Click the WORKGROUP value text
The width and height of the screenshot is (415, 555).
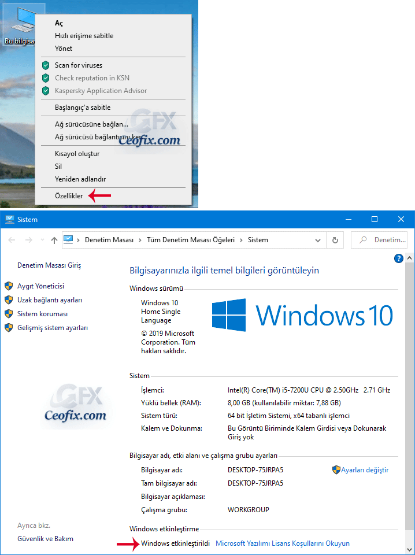249,510
